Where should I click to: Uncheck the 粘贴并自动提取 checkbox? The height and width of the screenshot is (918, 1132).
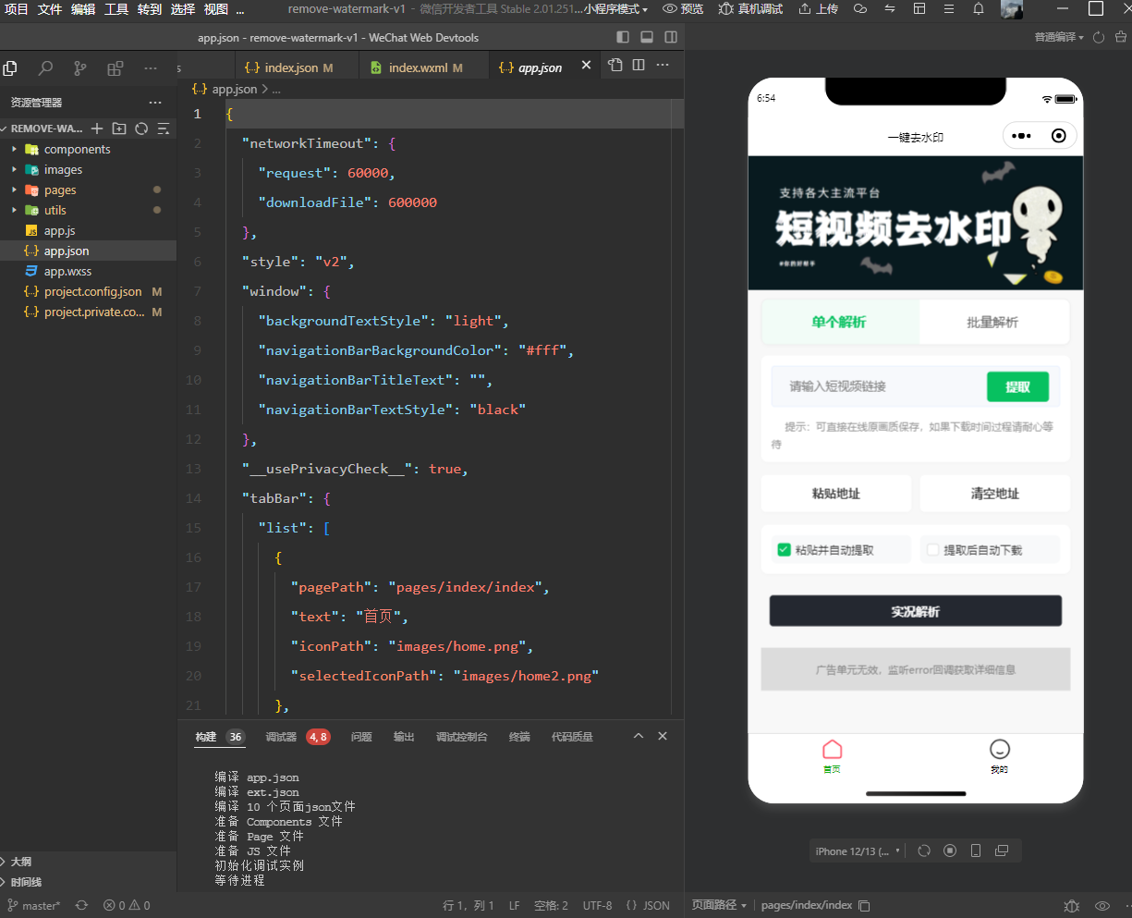pos(784,550)
